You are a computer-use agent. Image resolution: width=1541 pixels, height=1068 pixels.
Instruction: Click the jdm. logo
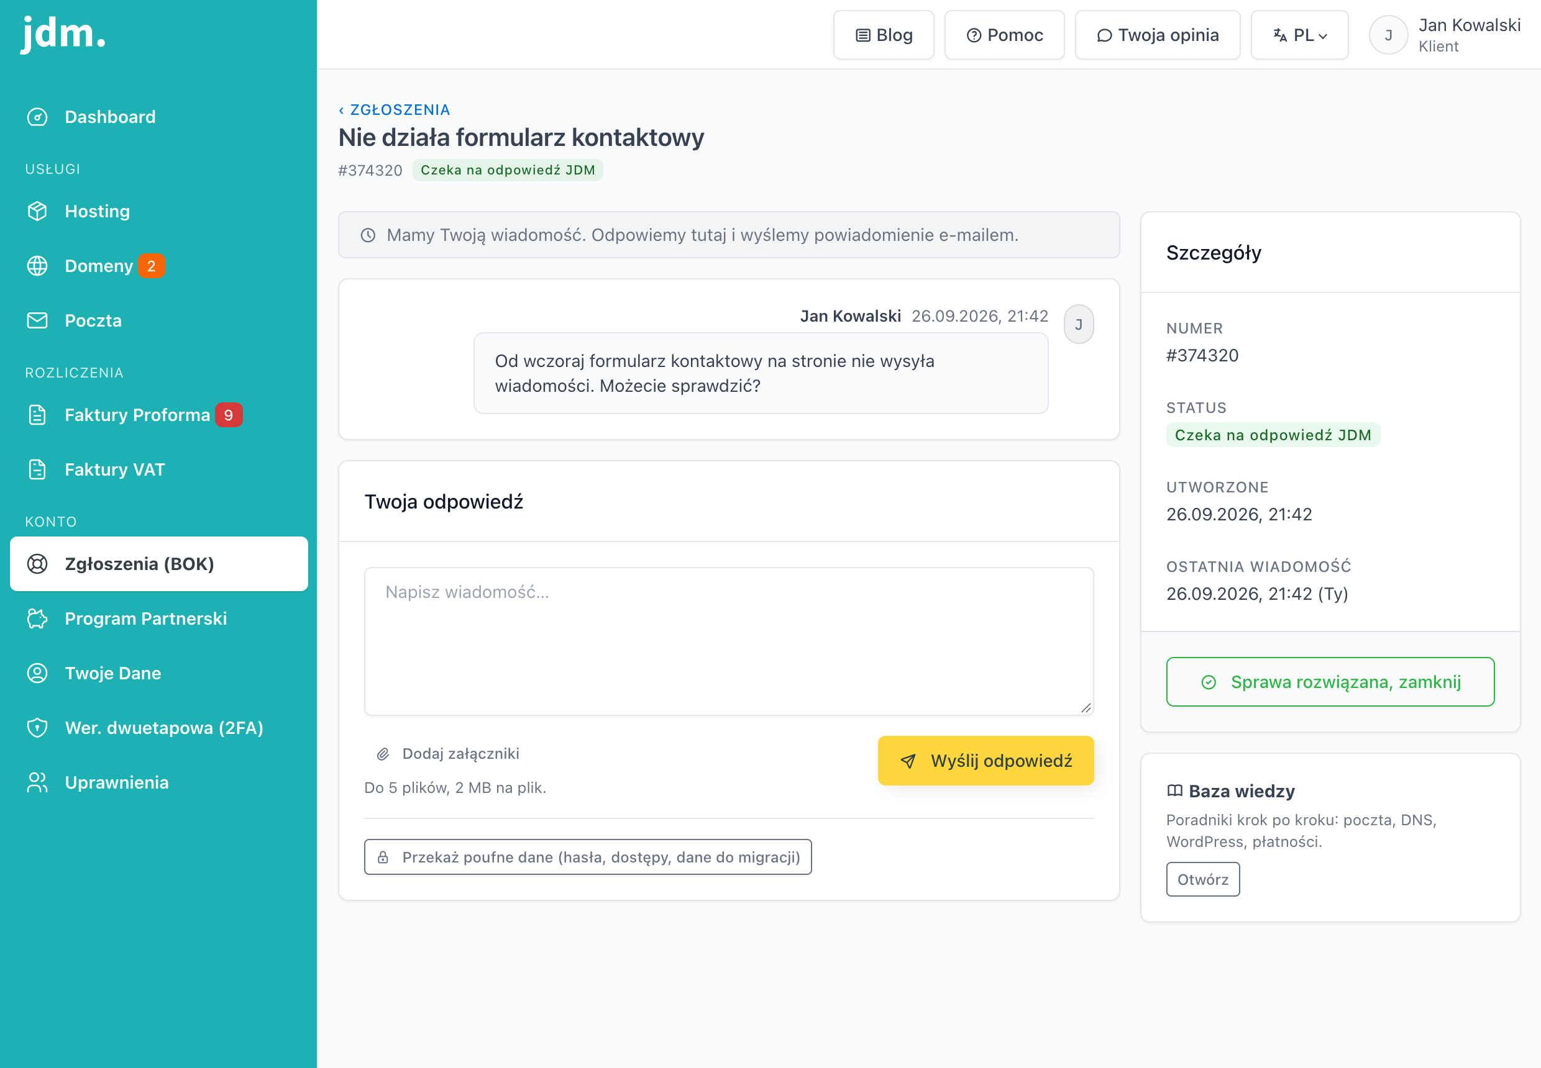pyautogui.click(x=63, y=34)
